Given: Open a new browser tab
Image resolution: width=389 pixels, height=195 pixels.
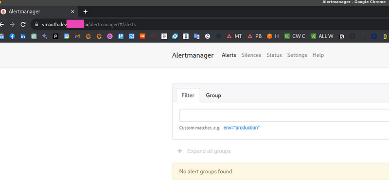Looking at the screenshot, I should (86, 11).
